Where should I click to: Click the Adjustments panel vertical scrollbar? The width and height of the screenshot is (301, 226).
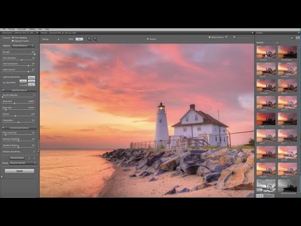(x=38, y=100)
